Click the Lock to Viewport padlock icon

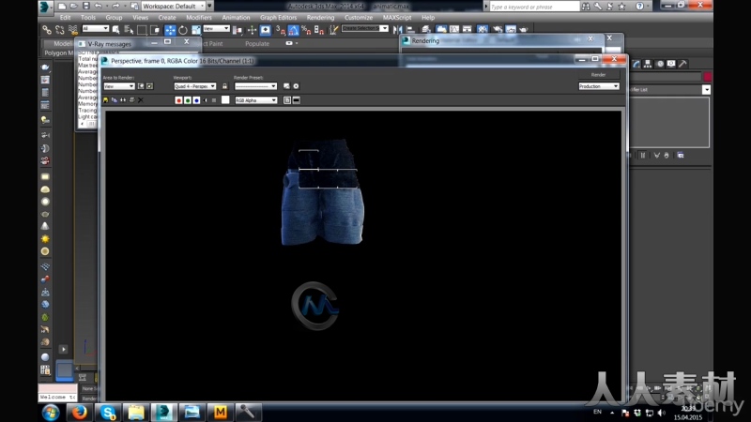coord(224,86)
